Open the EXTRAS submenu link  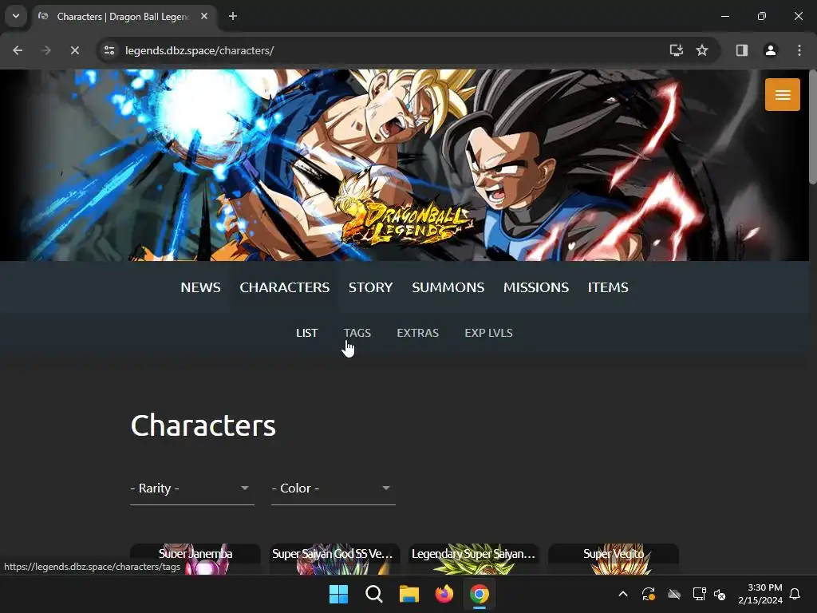point(417,333)
